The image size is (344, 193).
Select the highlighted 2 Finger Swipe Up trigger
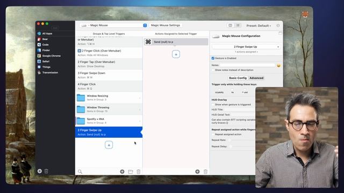pos(109,132)
